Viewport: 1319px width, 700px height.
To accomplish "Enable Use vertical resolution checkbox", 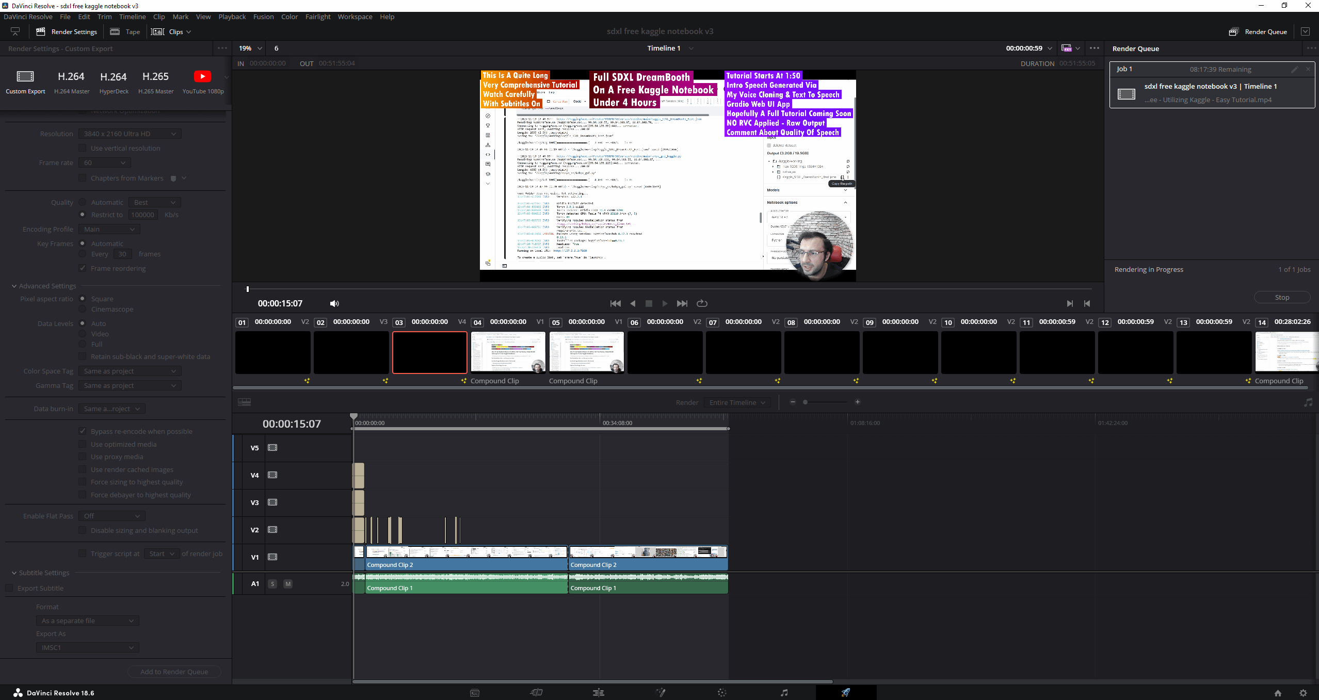I will point(82,148).
